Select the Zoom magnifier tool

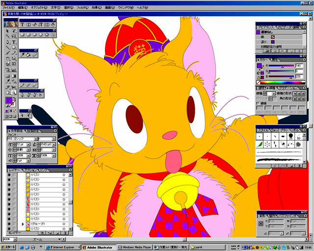click(x=14, y=93)
